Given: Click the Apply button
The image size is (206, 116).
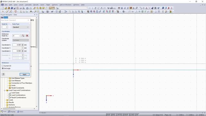Looking at the screenshot, I should (x=24, y=74).
